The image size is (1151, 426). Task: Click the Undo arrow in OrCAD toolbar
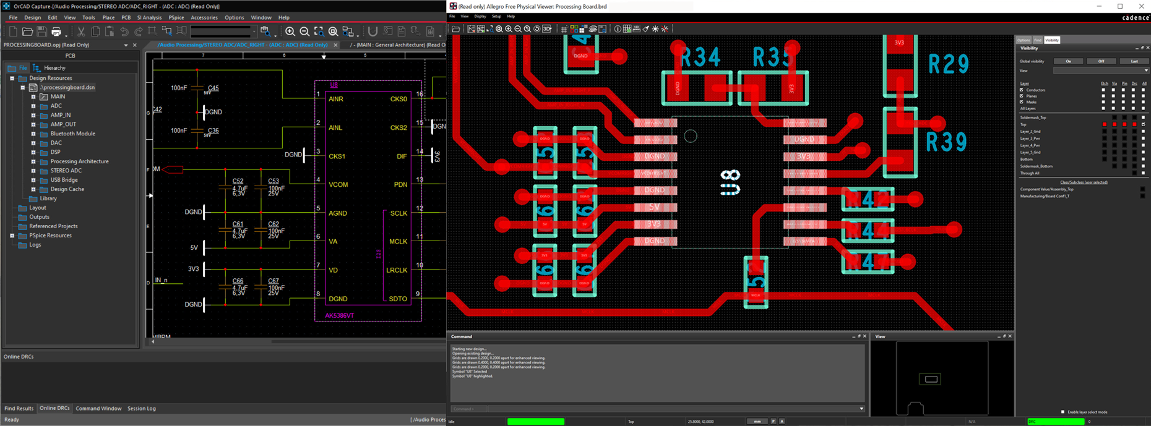tap(124, 31)
